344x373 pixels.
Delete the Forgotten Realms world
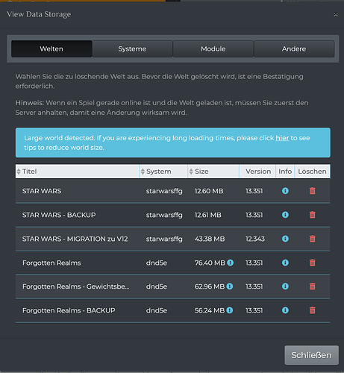312,263
